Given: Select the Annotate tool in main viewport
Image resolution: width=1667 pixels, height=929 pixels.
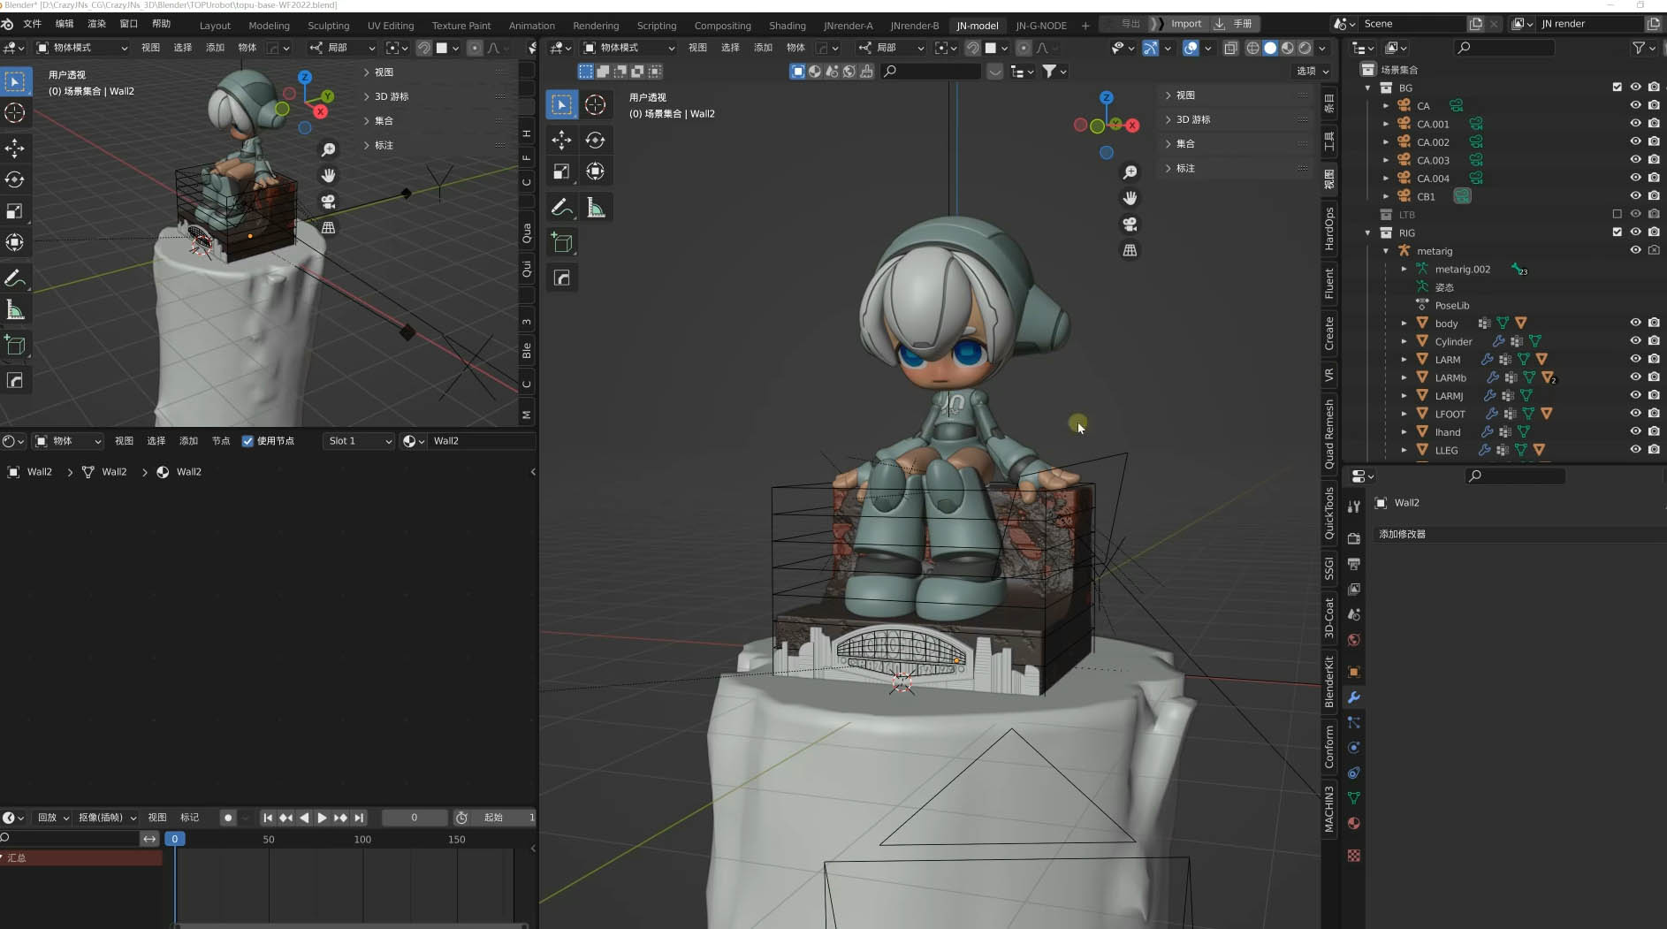Looking at the screenshot, I should coord(561,208).
